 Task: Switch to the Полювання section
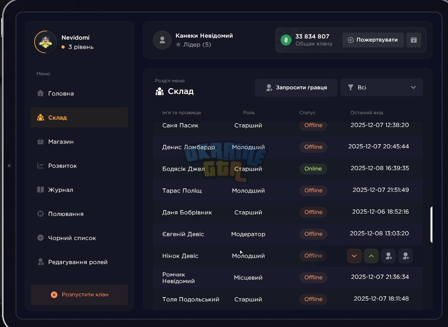pos(79,214)
